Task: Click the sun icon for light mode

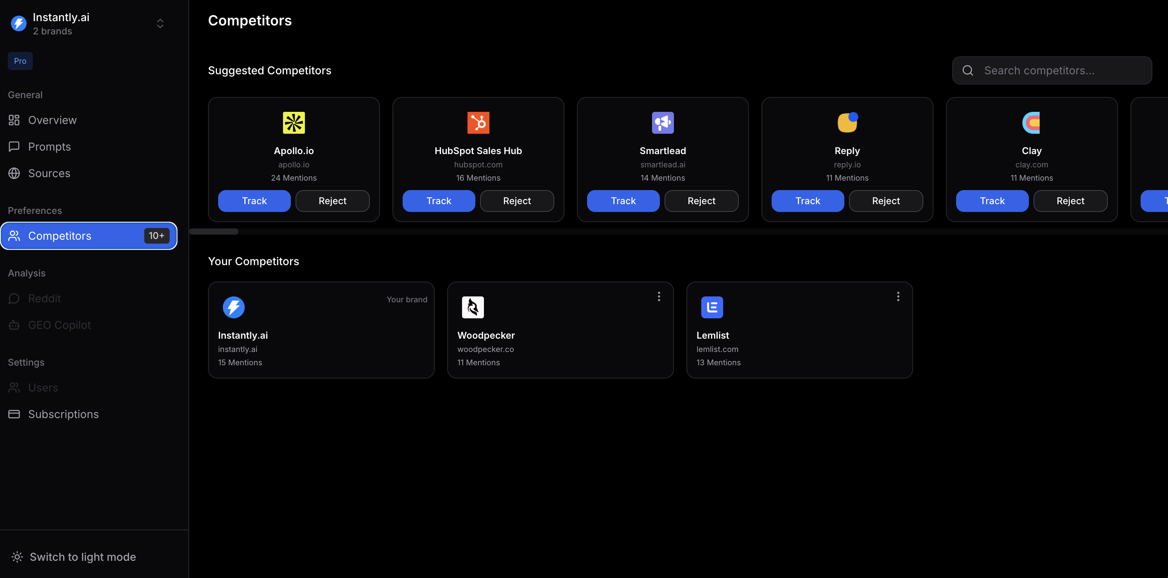Action: click(17, 557)
